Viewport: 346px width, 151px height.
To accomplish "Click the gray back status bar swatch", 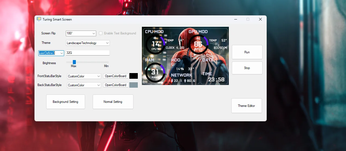I will (133, 85).
